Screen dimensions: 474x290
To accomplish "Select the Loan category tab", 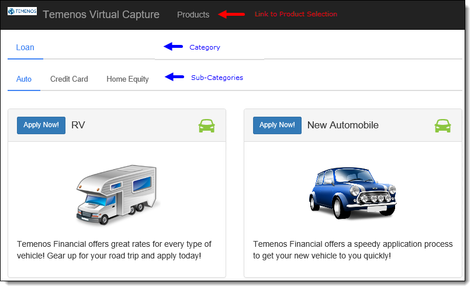I will pyautogui.click(x=25, y=47).
